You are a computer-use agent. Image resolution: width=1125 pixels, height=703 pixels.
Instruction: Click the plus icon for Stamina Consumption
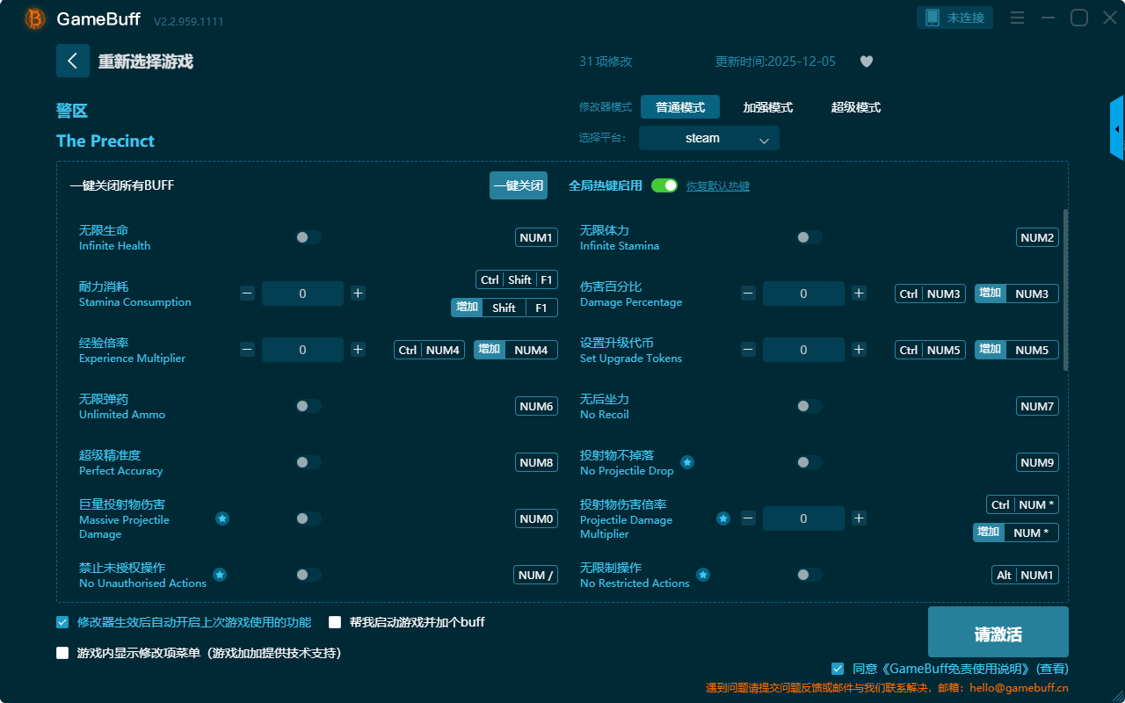358,294
